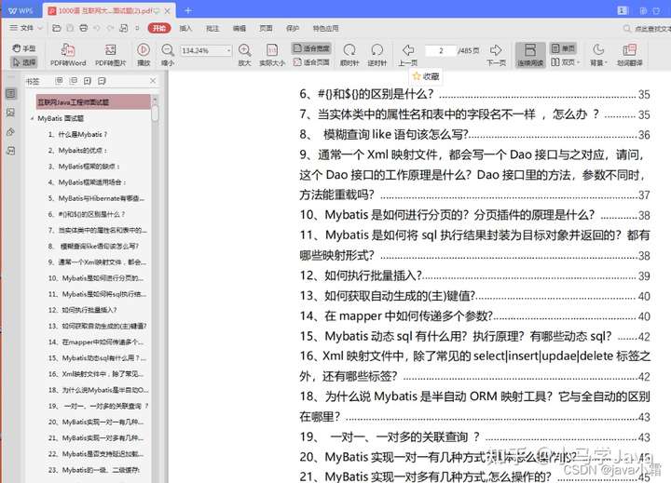
Task: Open bookmark 12、如何执行批量插入?
Action: [x=82, y=310]
